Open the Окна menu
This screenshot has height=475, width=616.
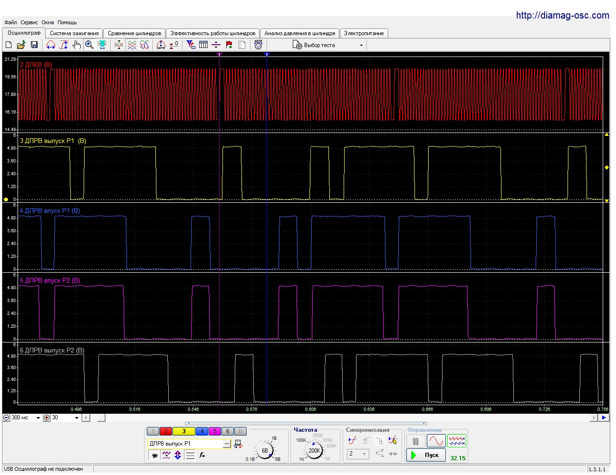(48, 22)
